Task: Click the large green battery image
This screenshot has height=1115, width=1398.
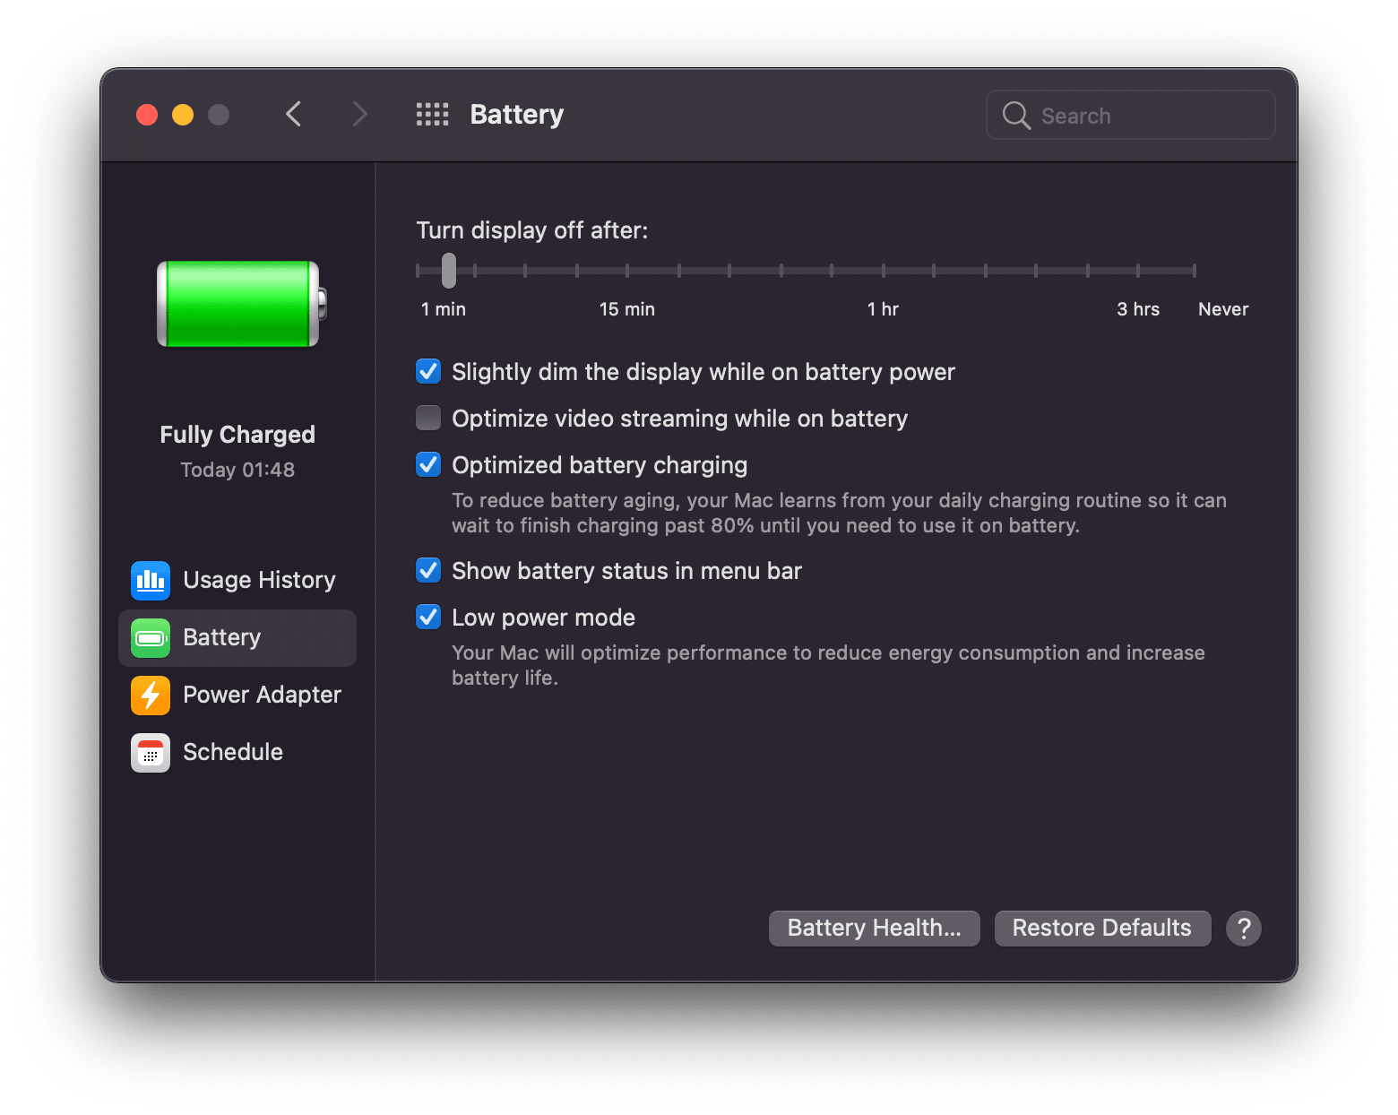Action: click(x=240, y=304)
